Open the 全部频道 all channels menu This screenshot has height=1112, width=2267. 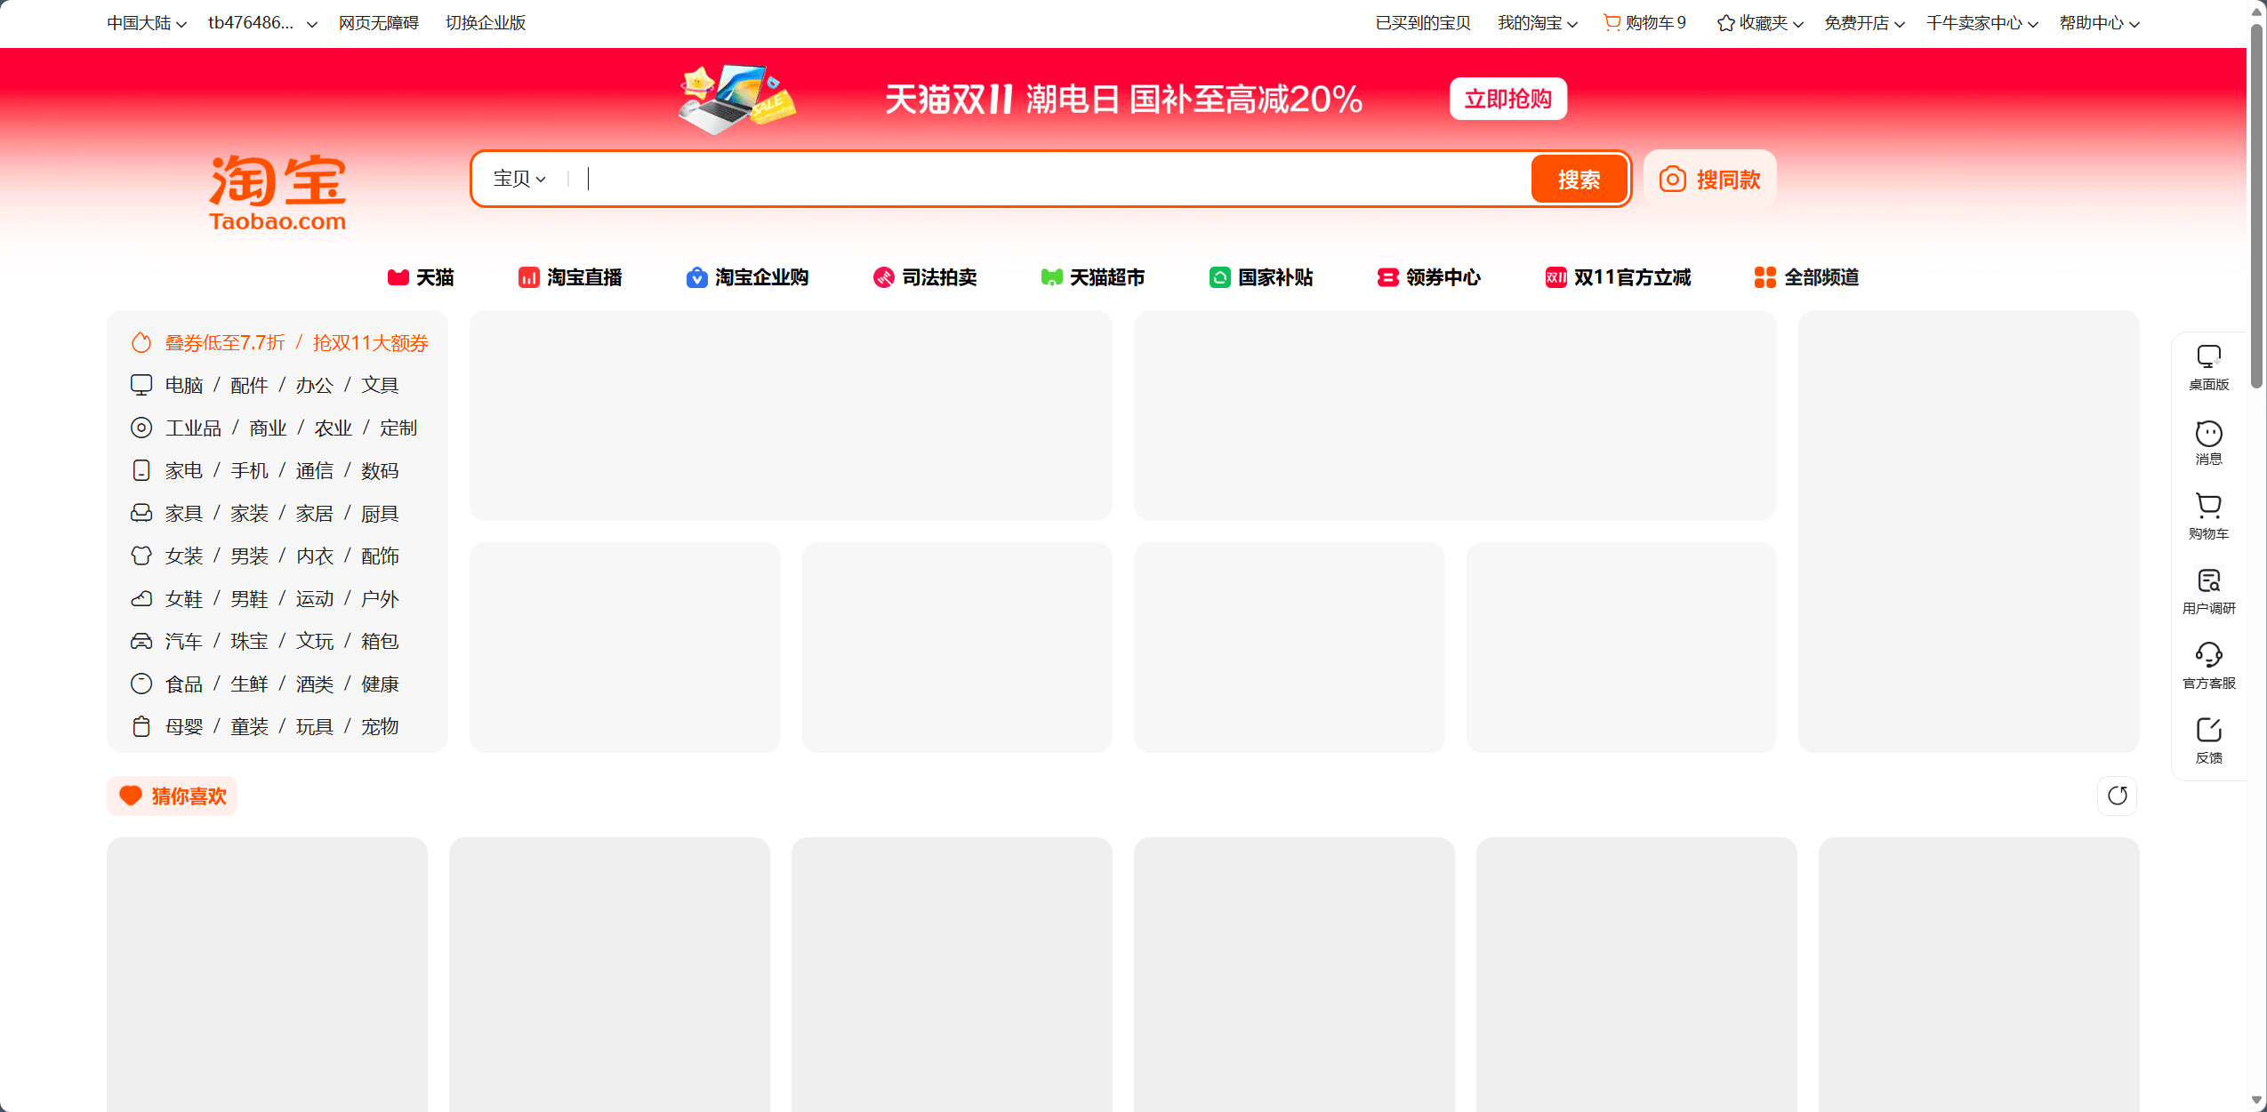[1806, 277]
